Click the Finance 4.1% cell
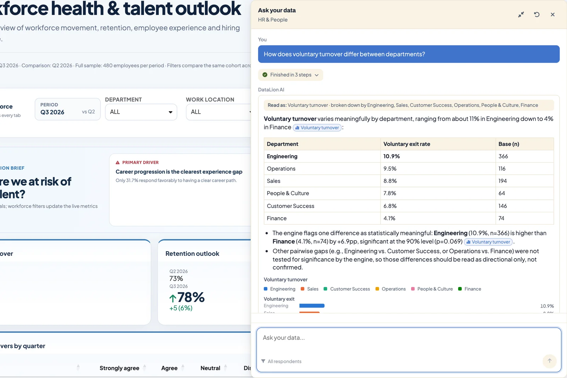 click(x=438, y=218)
